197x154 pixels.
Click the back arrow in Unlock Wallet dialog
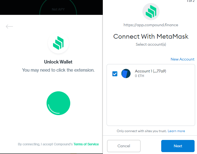(x=9, y=26)
